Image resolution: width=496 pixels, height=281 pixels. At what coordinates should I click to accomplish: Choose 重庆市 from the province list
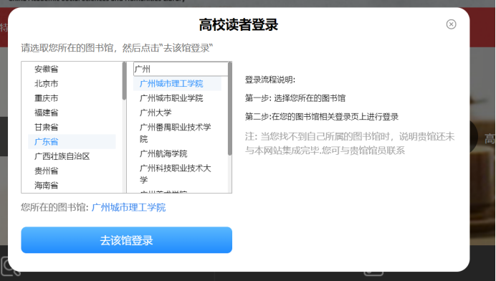pos(72,98)
